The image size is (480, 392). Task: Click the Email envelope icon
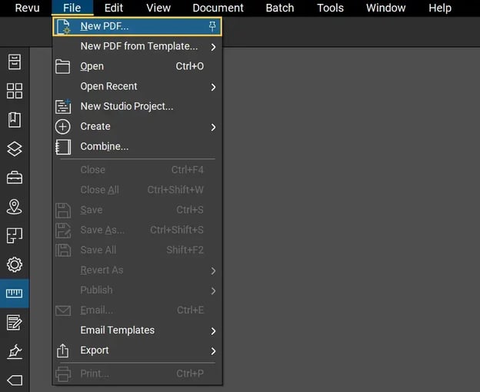pyautogui.click(x=63, y=311)
